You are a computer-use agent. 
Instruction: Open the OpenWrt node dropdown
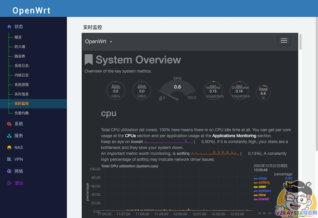98,41
